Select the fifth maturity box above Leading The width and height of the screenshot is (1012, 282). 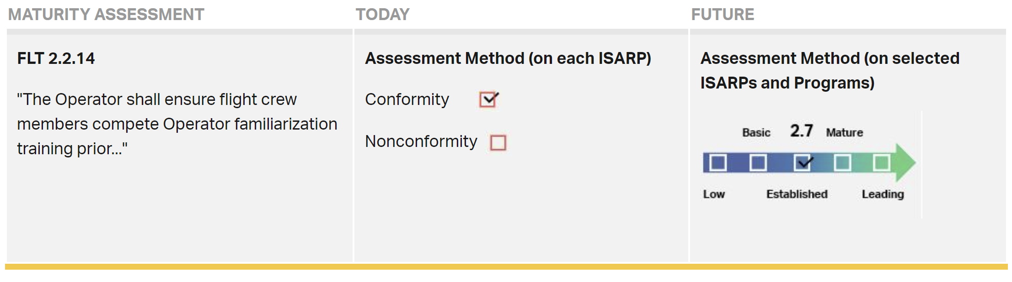[881, 162]
